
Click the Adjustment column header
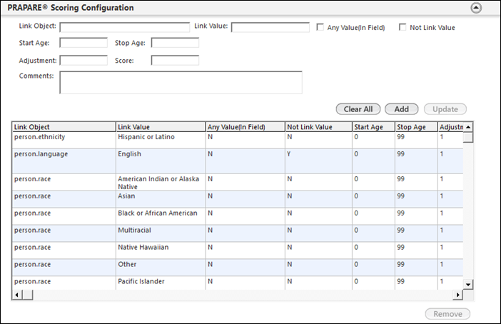pyautogui.click(x=450, y=127)
